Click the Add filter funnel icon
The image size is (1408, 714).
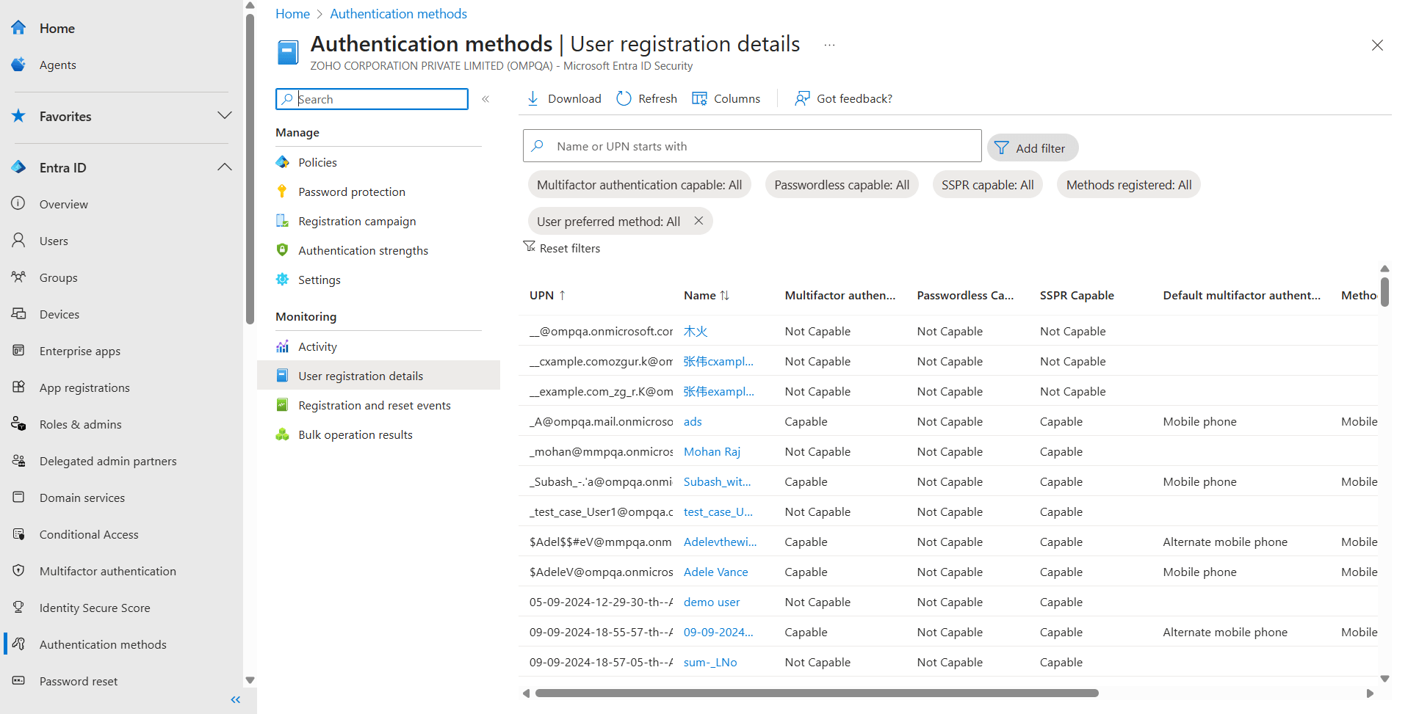tap(1001, 148)
